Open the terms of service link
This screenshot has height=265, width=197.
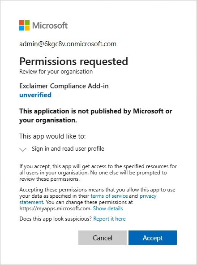click(x=109, y=196)
